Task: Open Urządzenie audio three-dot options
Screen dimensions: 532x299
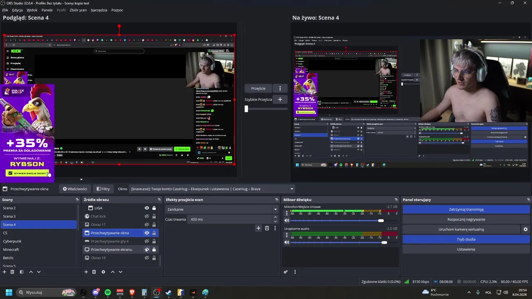Action: coord(286,235)
